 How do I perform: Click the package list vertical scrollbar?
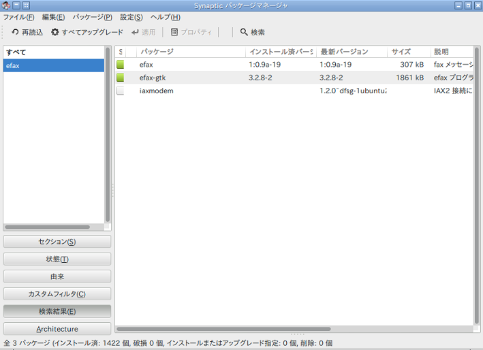[x=477, y=186]
